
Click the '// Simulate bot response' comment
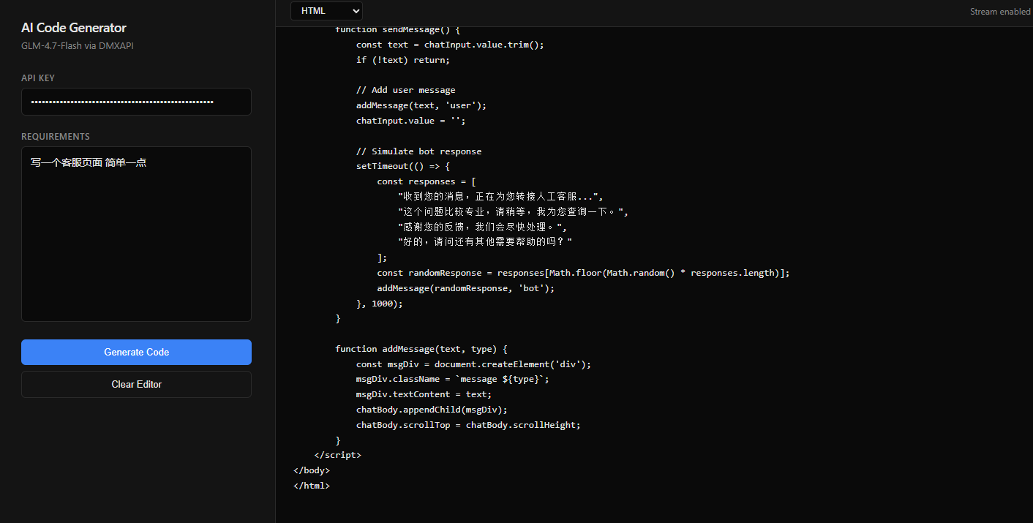[419, 151]
